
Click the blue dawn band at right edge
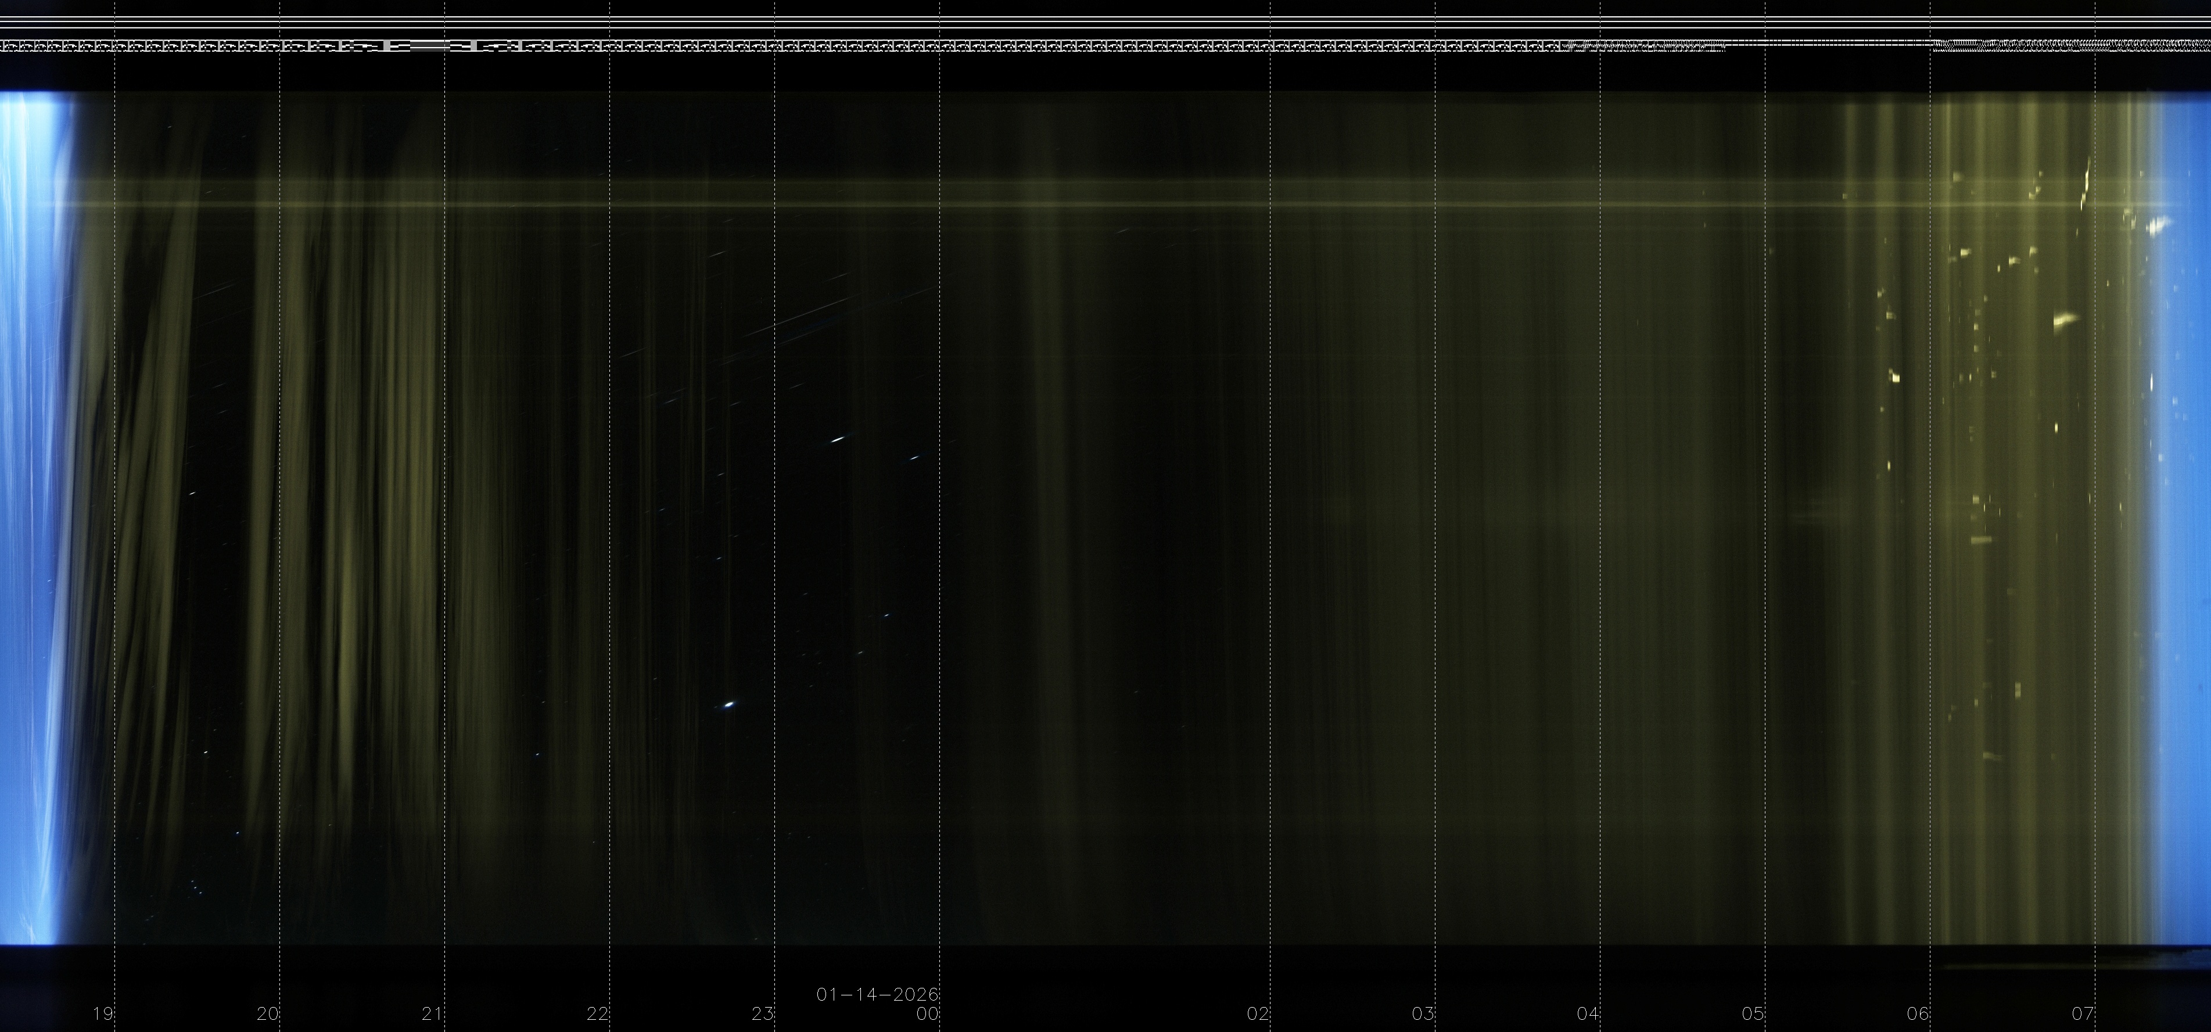(x=2187, y=515)
